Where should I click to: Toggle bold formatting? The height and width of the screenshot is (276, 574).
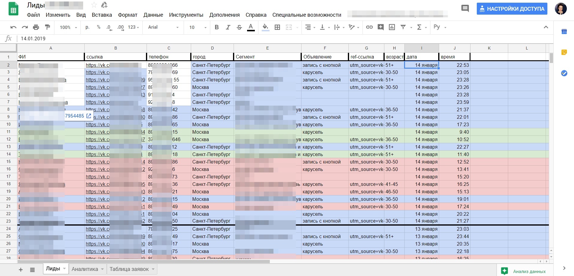pos(217,27)
